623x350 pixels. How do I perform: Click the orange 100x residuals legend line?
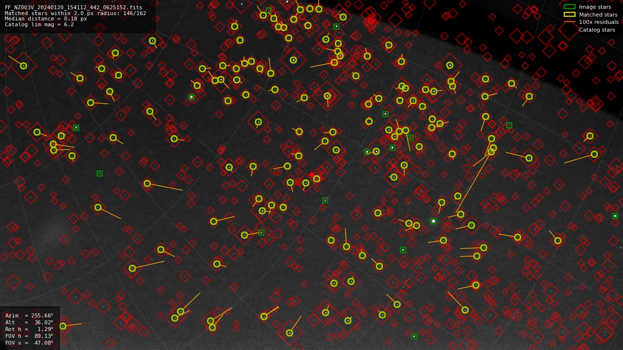[x=569, y=22]
